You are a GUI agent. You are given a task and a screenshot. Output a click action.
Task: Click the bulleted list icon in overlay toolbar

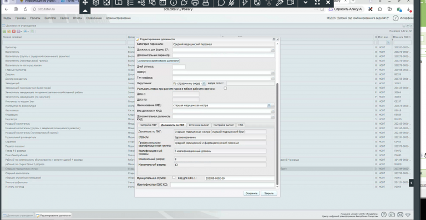(x=130, y=3)
